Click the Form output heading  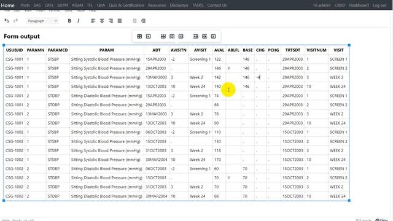pyautogui.click(x=22, y=37)
